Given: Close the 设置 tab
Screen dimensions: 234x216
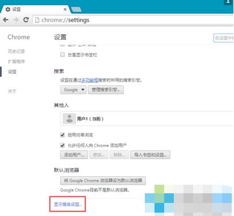Looking at the screenshot, I should (x=65, y=9).
